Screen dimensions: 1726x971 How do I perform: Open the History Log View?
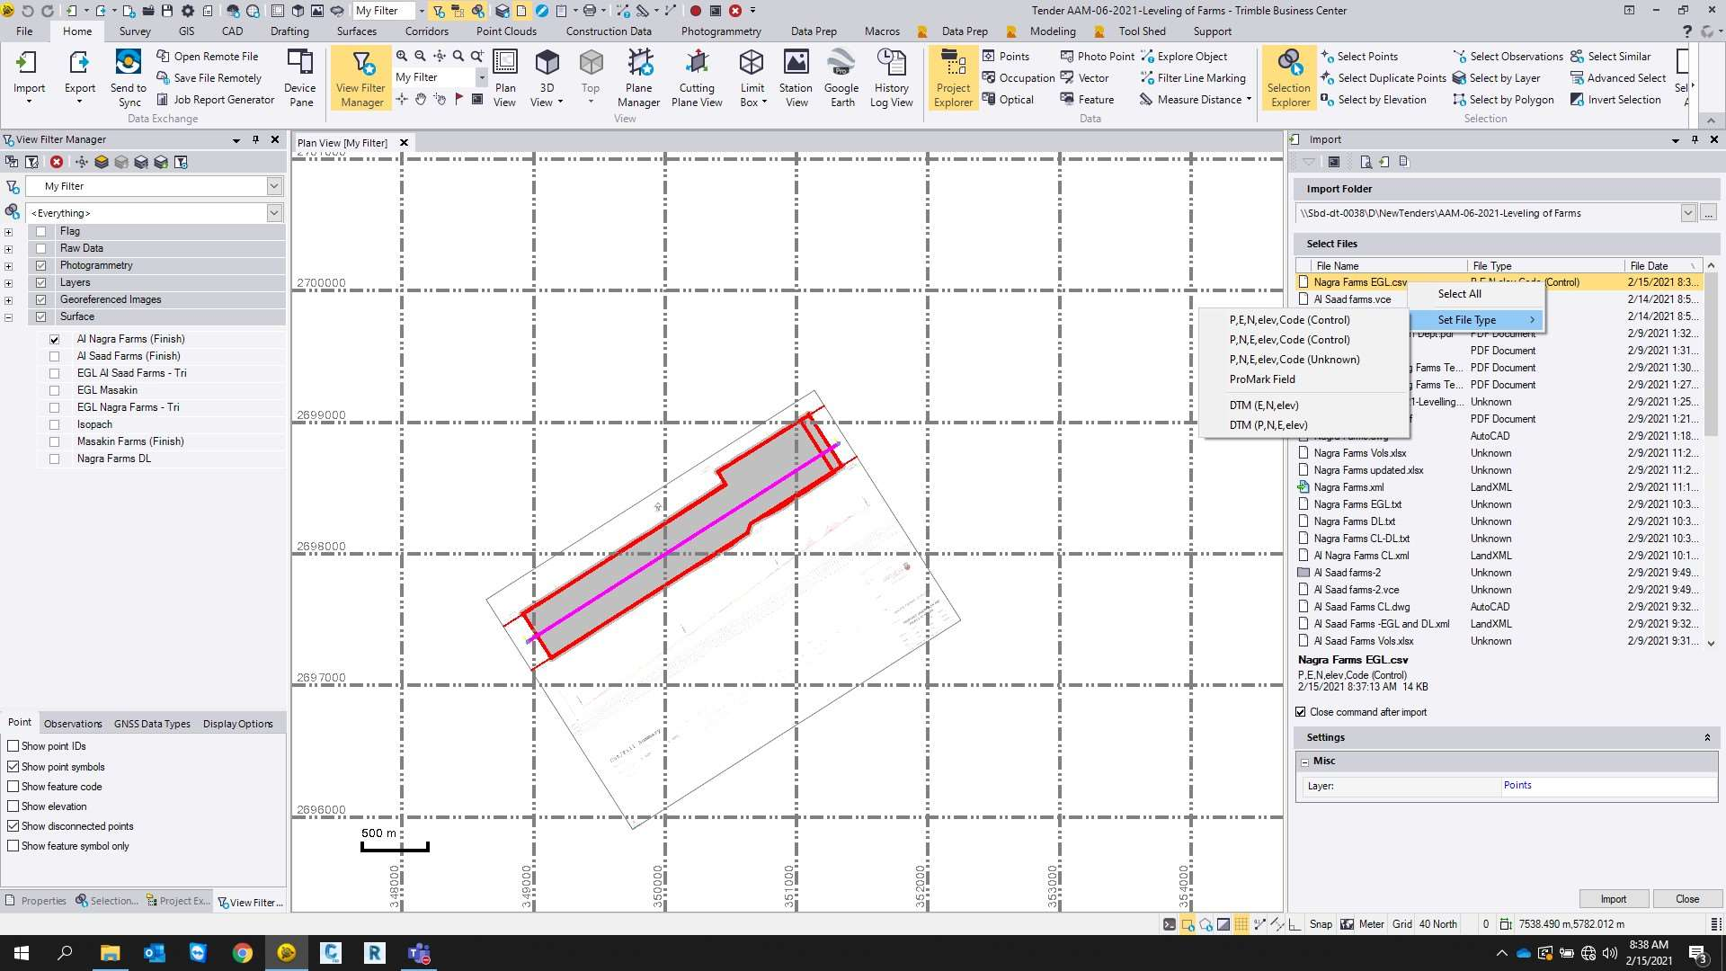pos(891,77)
